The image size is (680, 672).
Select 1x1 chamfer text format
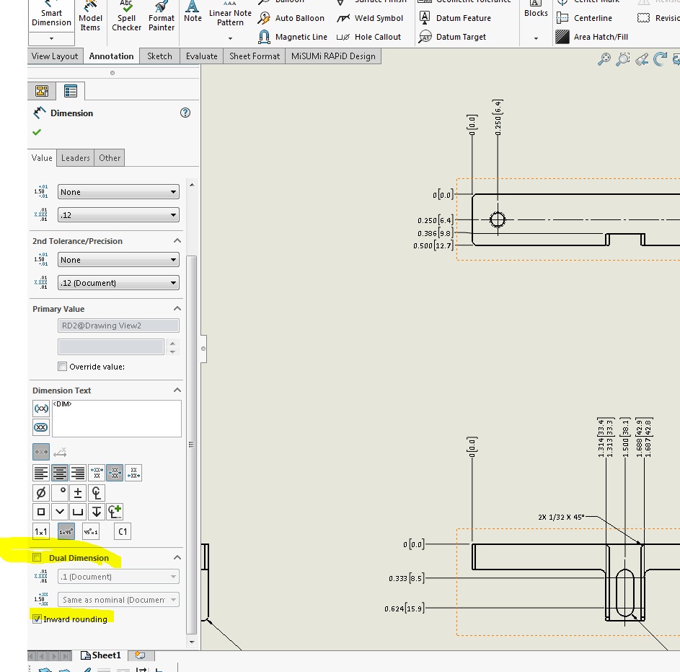point(41,532)
